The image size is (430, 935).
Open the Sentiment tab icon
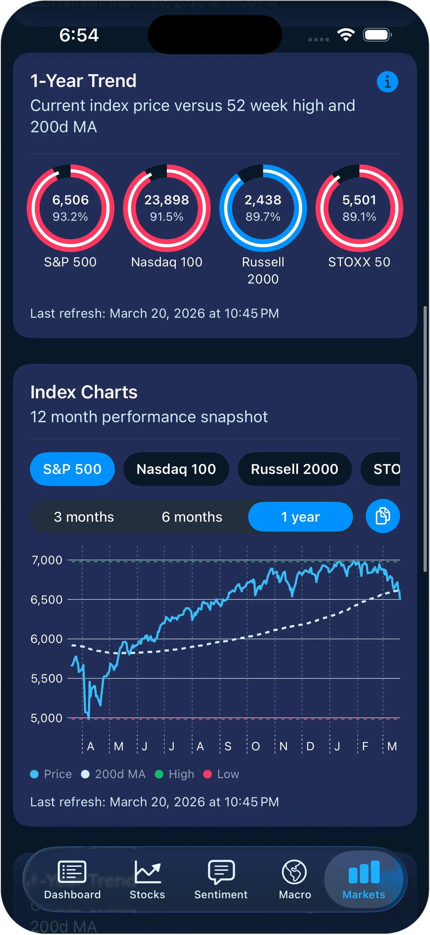coord(221,872)
